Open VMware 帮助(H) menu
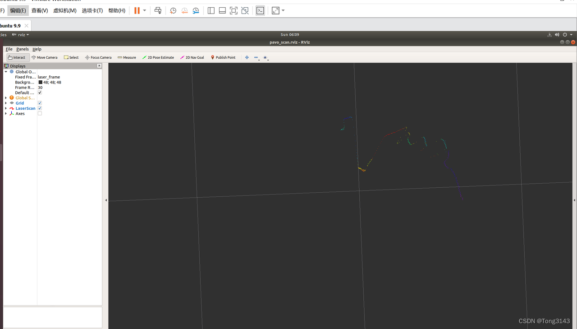The image size is (577, 329). (x=117, y=10)
